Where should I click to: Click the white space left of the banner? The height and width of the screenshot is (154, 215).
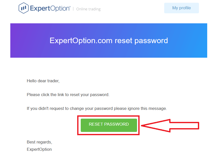(x=5, y=40)
